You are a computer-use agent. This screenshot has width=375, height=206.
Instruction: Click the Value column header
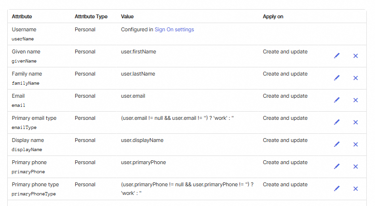tap(128, 16)
